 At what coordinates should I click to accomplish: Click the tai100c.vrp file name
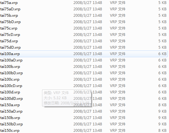point(10,79)
